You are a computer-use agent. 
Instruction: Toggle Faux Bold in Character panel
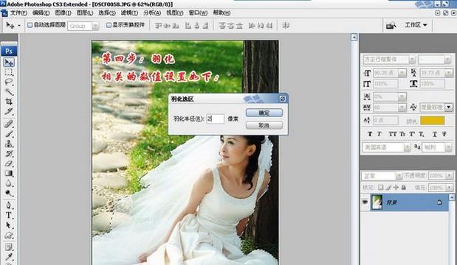[x=370, y=134]
